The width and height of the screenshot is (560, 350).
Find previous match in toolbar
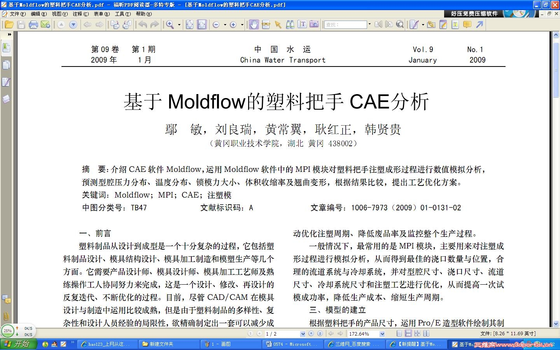click(378, 24)
